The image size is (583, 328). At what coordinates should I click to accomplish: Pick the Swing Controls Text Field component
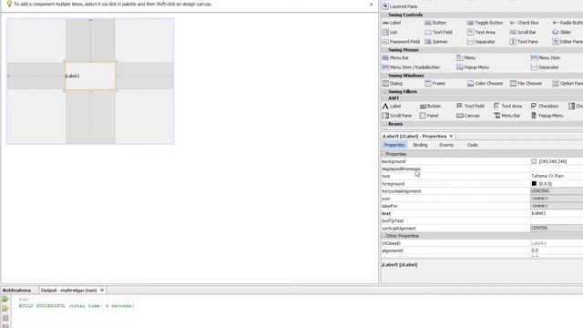point(438,33)
